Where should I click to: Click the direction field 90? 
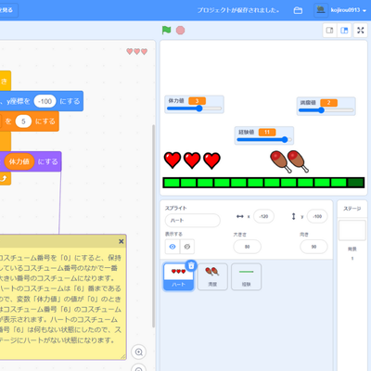(x=313, y=247)
